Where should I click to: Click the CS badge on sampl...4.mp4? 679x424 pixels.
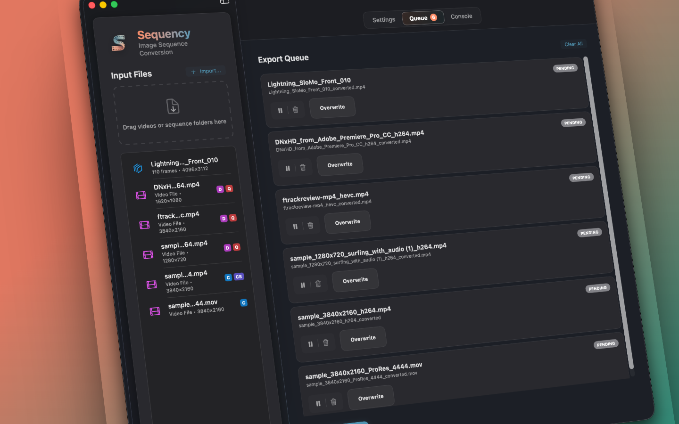pyautogui.click(x=239, y=277)
